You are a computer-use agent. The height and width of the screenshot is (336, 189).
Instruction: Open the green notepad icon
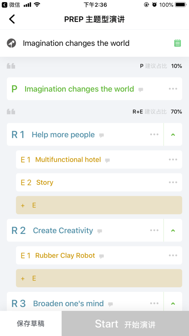177,43
